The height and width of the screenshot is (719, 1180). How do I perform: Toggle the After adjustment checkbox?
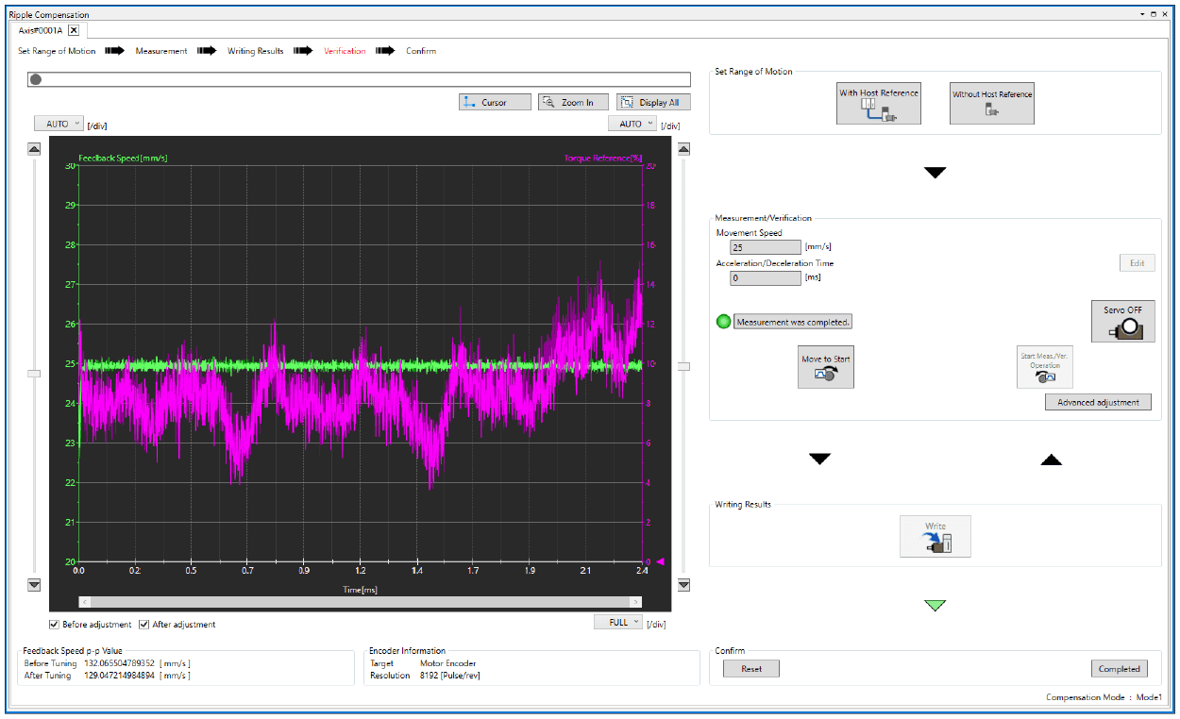(144, 625)
